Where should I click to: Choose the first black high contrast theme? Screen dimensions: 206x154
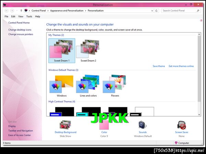tap(62, 112)
